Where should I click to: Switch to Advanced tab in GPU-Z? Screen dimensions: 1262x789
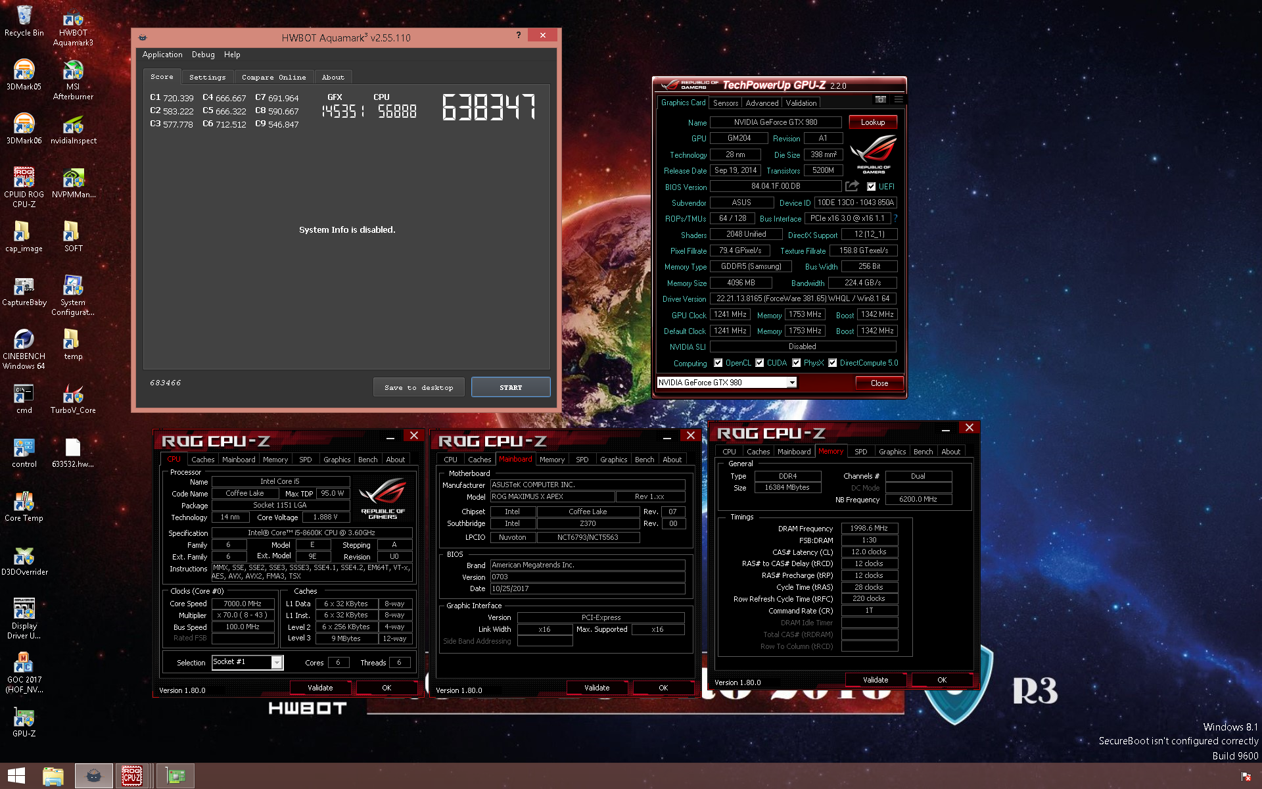(x=762, y=103)
